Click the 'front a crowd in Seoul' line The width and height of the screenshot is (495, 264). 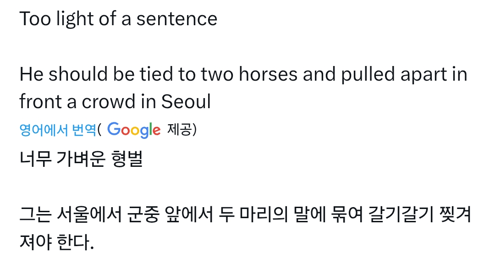(115, 102)
